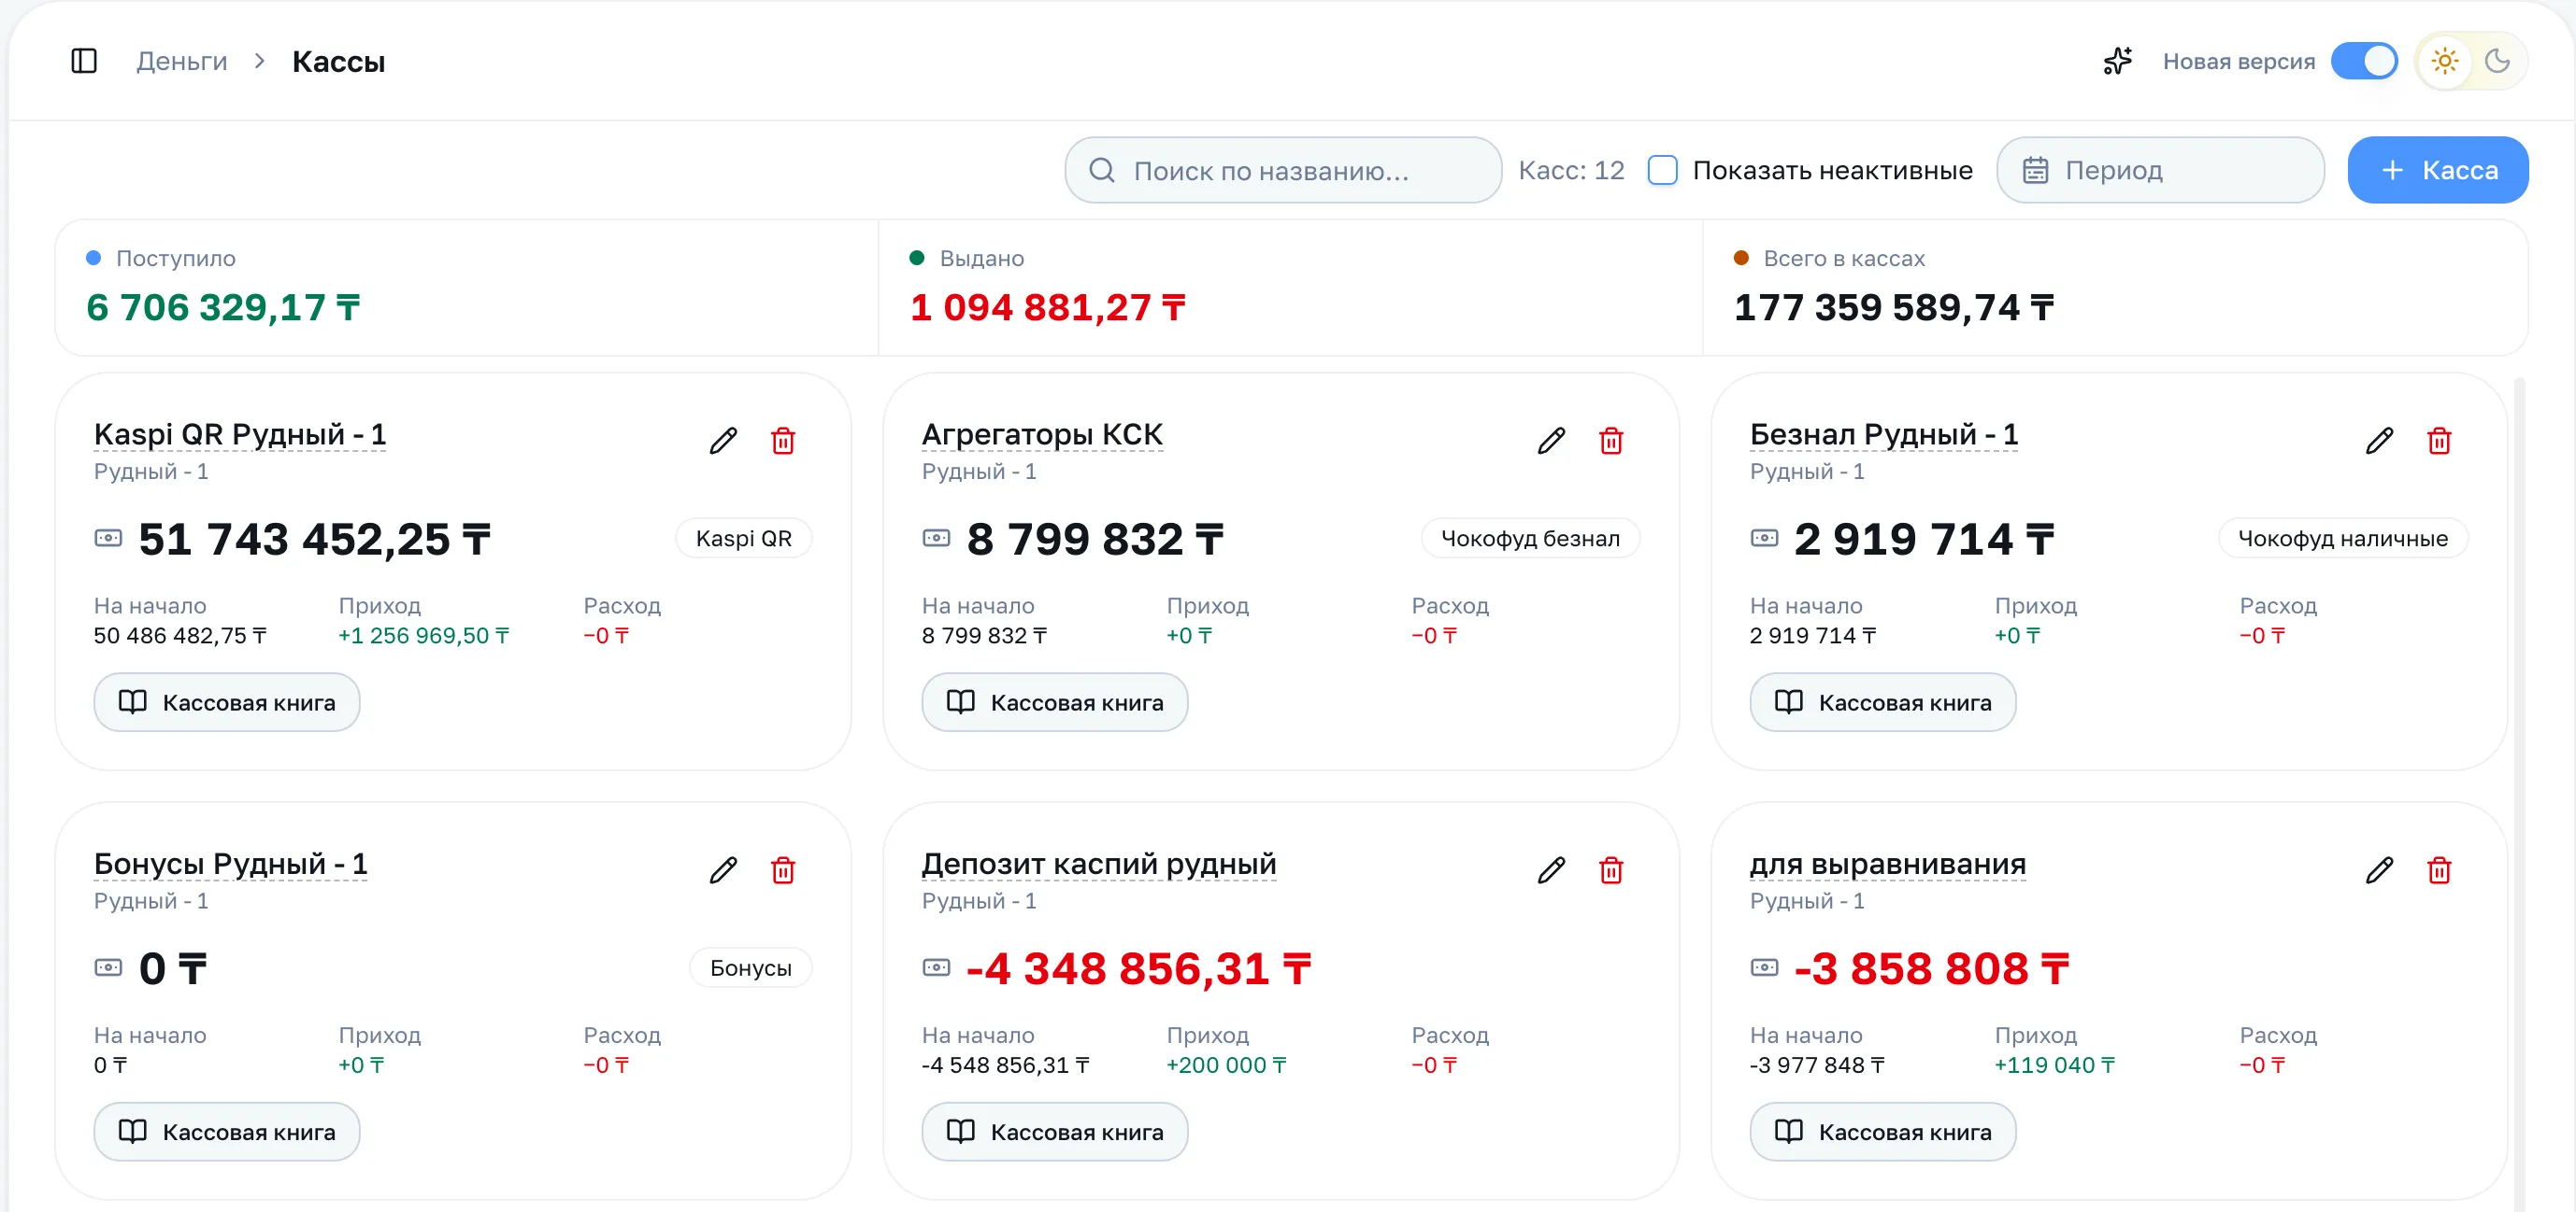The image size is (2576, 1212).
Task: Edit Безнал Рудный - 1 cash register
Action: pos(2379,441)
